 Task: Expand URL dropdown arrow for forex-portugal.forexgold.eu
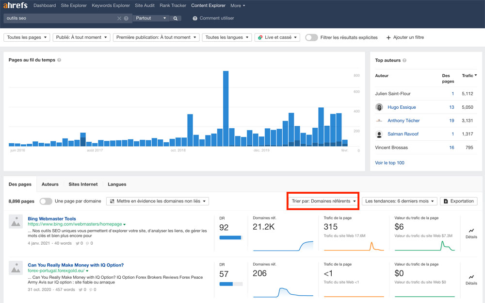[87, 271]
